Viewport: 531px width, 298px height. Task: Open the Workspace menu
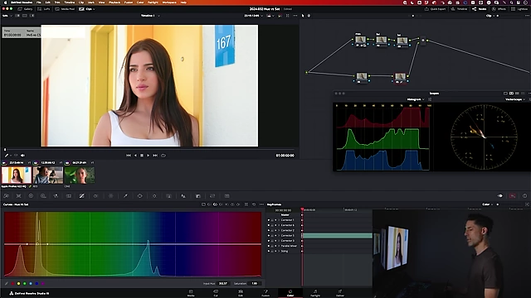click(x=169, y=2)
